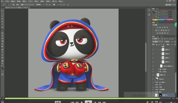This screenshot has height=103, width=178.
Task: Open the 窗口 (Window) menu
Action: pos(55,1)
